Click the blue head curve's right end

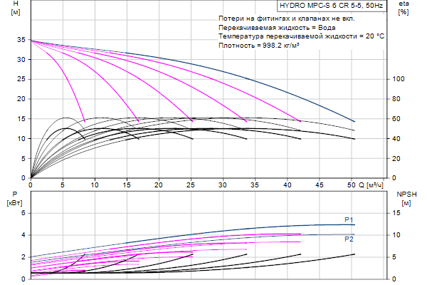pyautogui.click(x=354, y=121)
